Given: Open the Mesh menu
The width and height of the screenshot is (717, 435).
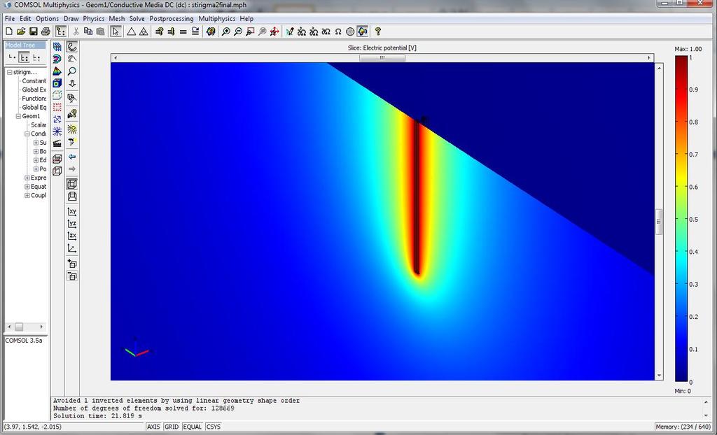Looking at the screenshot, I should [117, 19].
